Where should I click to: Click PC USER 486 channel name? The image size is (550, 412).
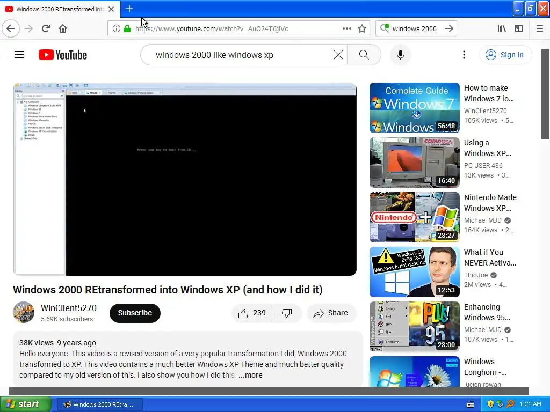click(x=483, y=165)
